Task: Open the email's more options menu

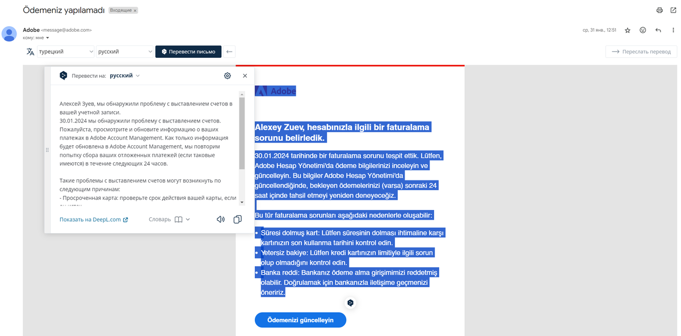Action: pyautogui.click(x=672, y=30)
